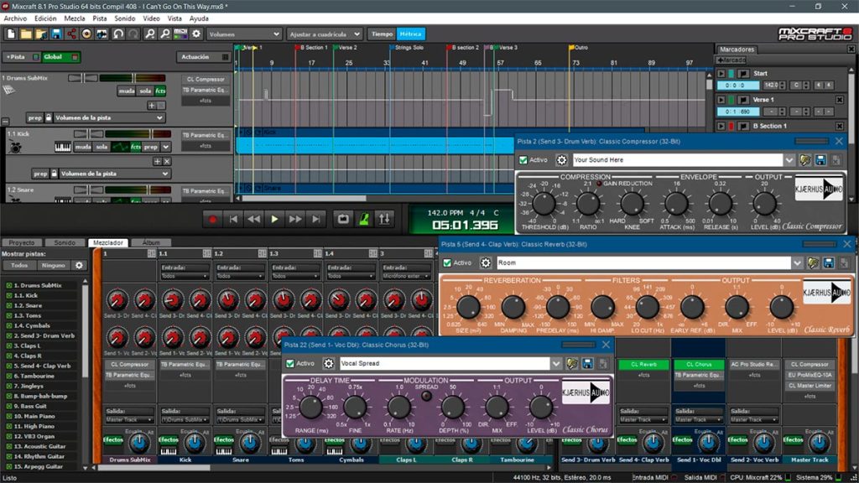859x483 pixels.
Task: Click the share project icon in toolbar
Action: coord(71,34)
